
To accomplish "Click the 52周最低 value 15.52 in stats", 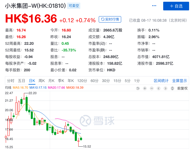I will click(29, 50).
